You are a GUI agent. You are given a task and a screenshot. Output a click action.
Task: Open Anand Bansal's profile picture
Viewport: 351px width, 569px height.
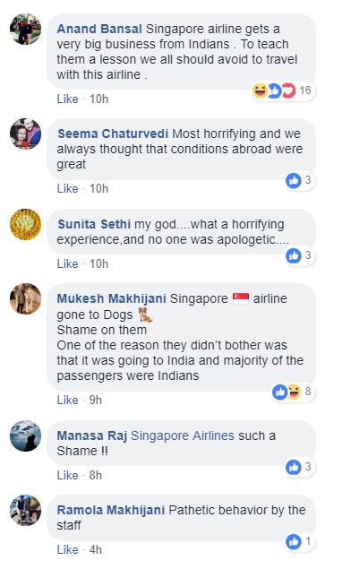point(25,29)
